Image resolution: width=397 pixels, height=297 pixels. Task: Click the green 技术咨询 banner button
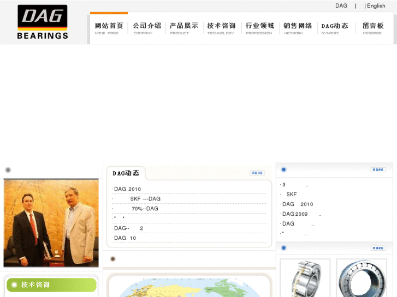(51, 285)
